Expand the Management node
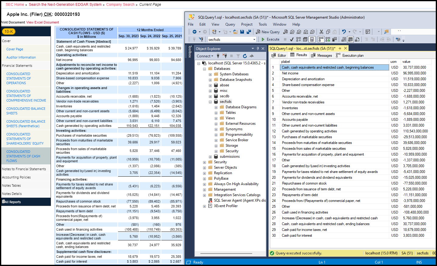Image resolution: width=437 pixels, height=266 pixels. (x=204, y=190)
